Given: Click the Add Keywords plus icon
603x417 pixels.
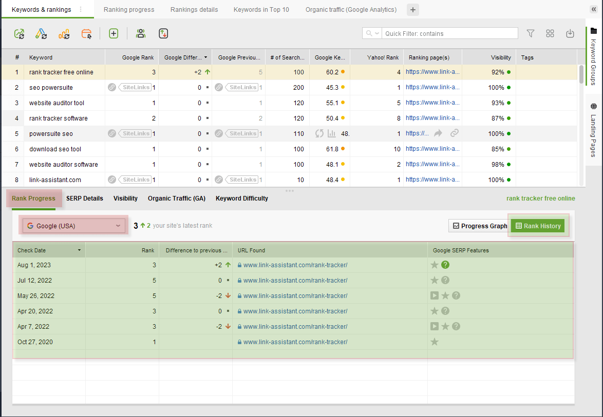Looking at the screenshot, I should click(114, 34).
